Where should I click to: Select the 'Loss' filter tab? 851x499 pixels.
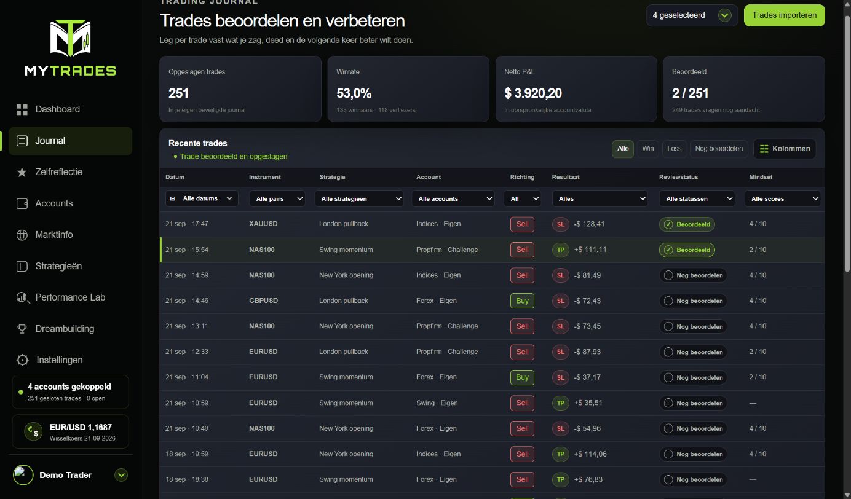point(675,149)
